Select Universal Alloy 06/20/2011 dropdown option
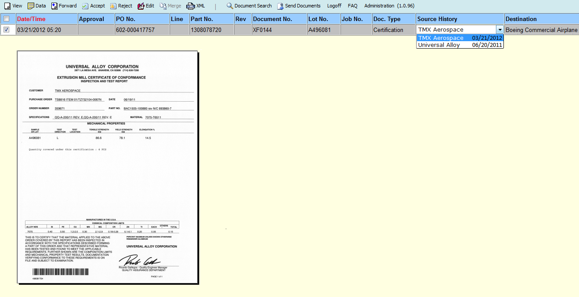This screenshot has height=297, width=579. [x=460, y=45]
